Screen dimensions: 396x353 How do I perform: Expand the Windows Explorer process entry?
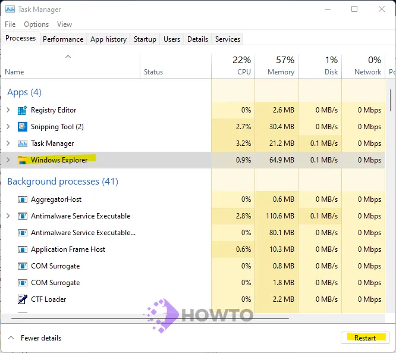(8, 160)
